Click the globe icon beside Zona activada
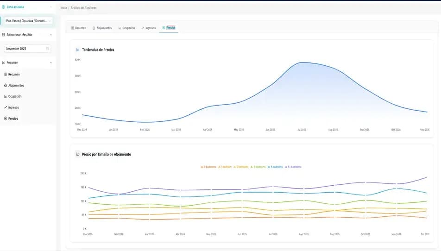The height and width of the screenshot is (251, 441). [4, 7]
